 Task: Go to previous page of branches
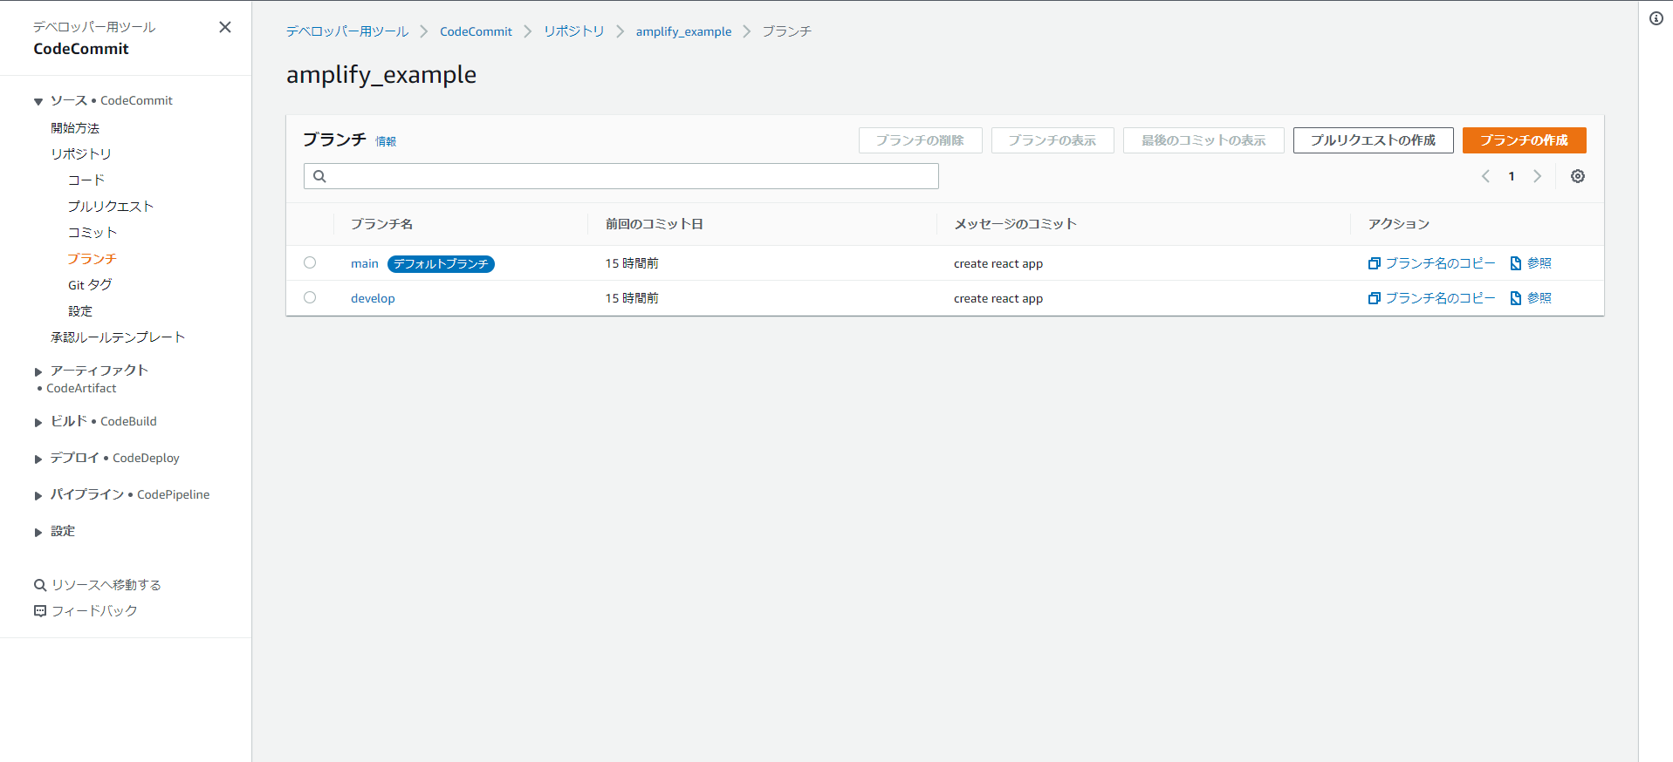[1485, 176]
